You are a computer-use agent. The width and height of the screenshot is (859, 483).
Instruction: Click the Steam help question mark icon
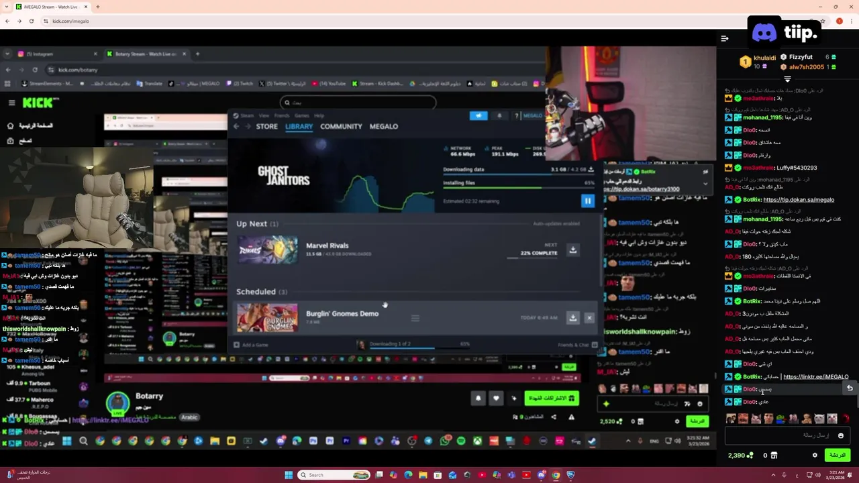tap(516, 115)
